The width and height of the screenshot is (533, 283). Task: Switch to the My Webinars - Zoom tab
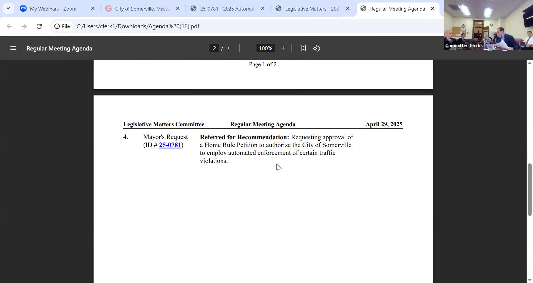point(57,9)
